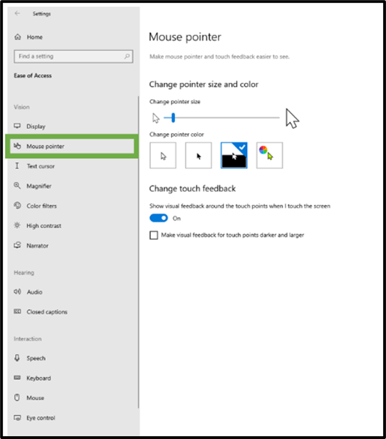This screenshot has height=439, width=386.
Task: Click the High contrast sun icon
Action: click(17, 225)
